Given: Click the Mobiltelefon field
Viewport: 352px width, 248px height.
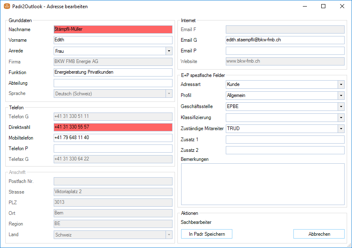Looking at the screenshot, I should (x=113, y=138).
